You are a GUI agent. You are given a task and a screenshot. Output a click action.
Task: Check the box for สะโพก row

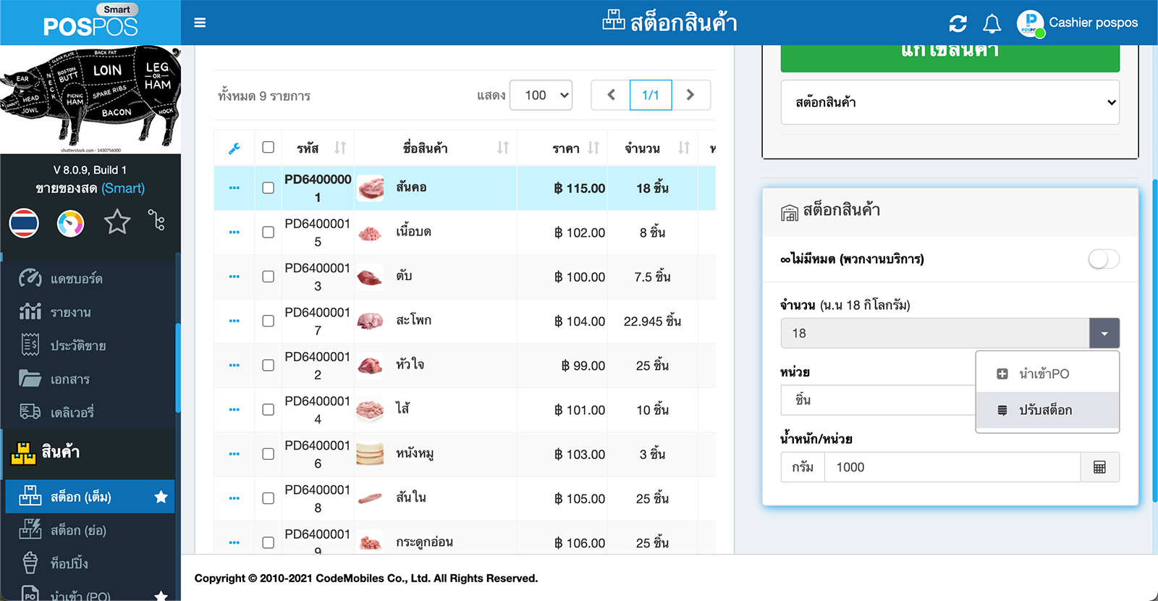point(268,321)
